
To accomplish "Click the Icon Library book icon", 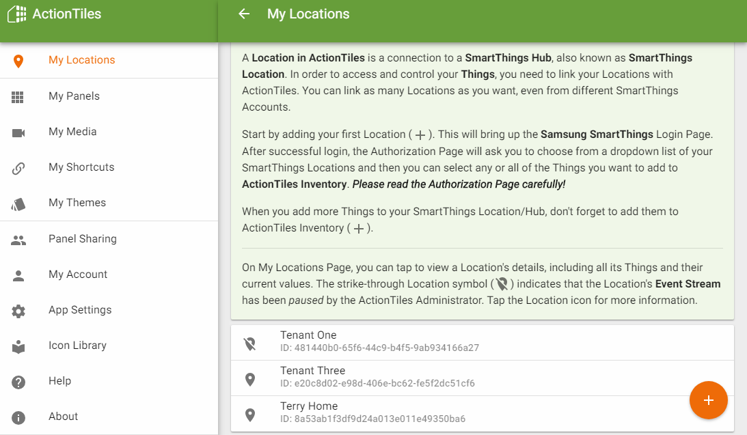I will [18, 346].
